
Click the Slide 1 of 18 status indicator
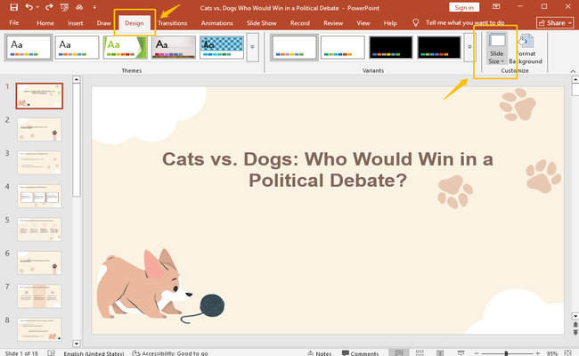[x=21, y=353]
